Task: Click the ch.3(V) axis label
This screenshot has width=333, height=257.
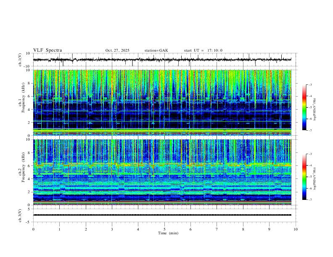Action: 20,215
